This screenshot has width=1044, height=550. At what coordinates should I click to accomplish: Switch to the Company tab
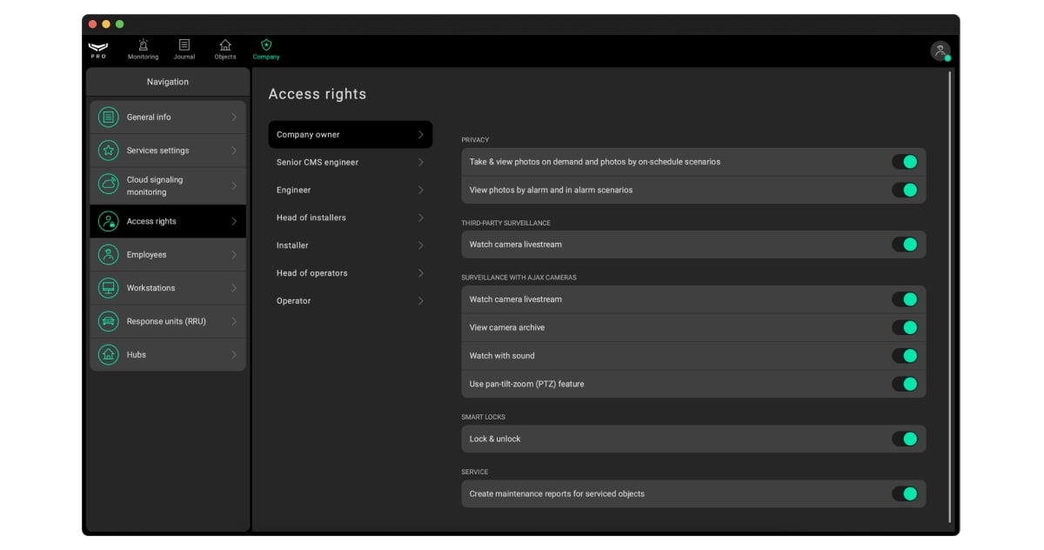[266, 49]
